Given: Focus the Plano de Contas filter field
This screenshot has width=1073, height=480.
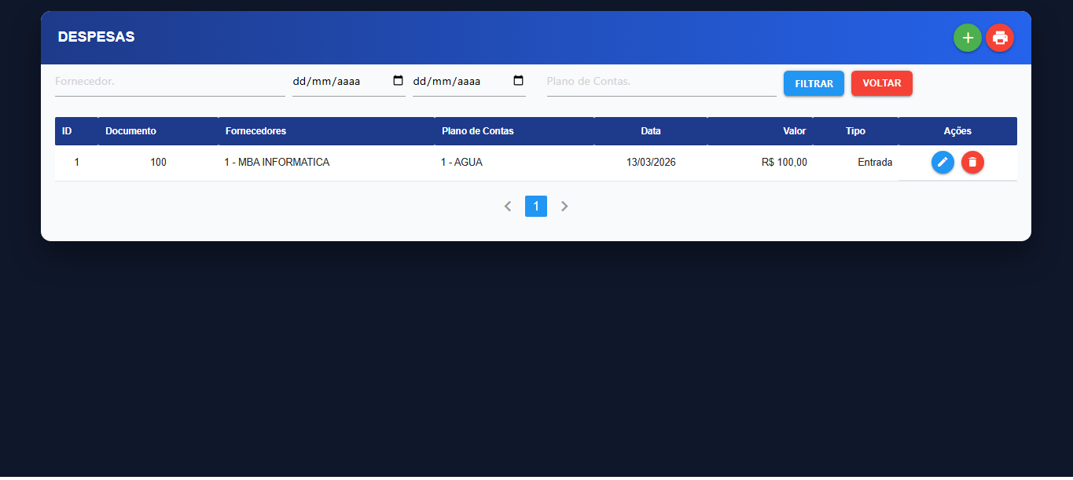Looking at the screenshot, I should 660,82.
